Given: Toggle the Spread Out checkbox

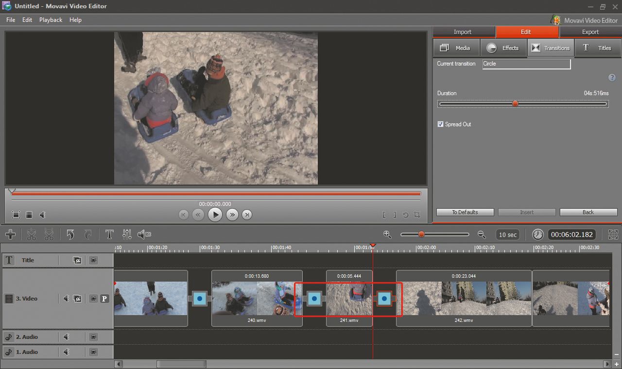Looking at the screenshot, I should coord(440,124).
